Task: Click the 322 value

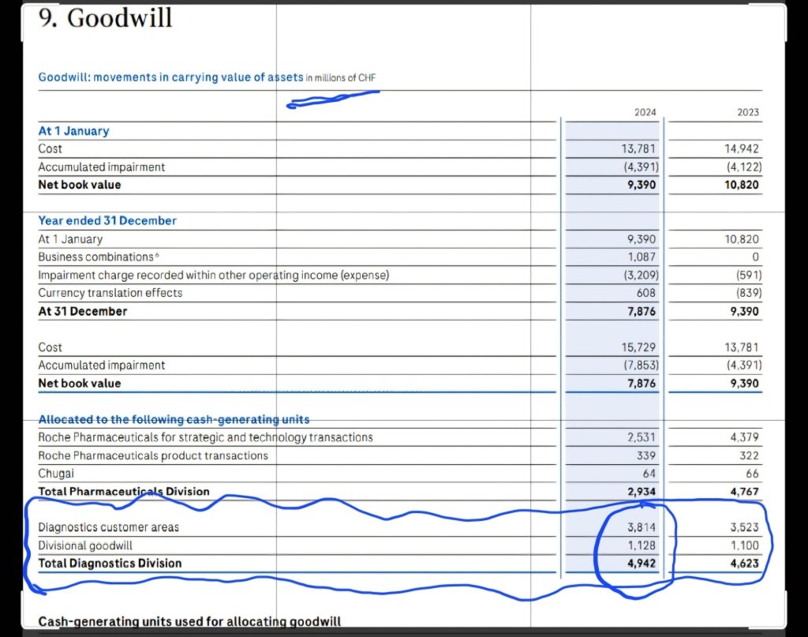Action: [750, 455]
